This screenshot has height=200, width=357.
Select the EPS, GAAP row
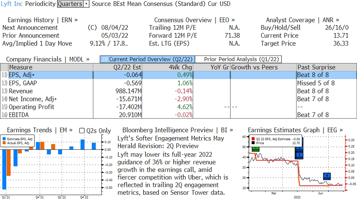(178, 83)
